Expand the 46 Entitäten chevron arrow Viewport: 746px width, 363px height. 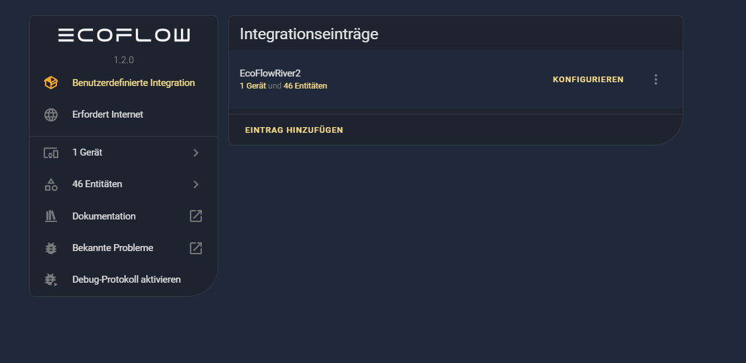click(196, 185)
